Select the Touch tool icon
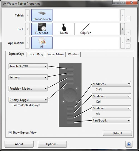This screenshot has height=151, width=139. click(64, 29)
